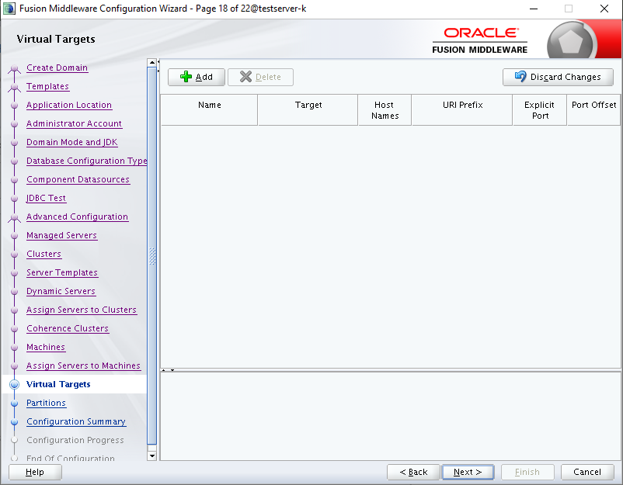Viewport: 623px width, 485px height.
Task: Minimize the wizard window
Action: [534, 9]
